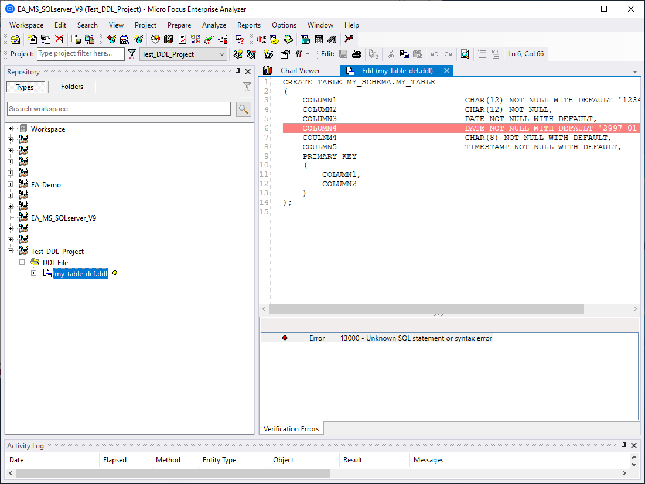This screenshot has height=484, width=645.
Task: Cut selected text with the scissors icon
Action: [391, 54]
